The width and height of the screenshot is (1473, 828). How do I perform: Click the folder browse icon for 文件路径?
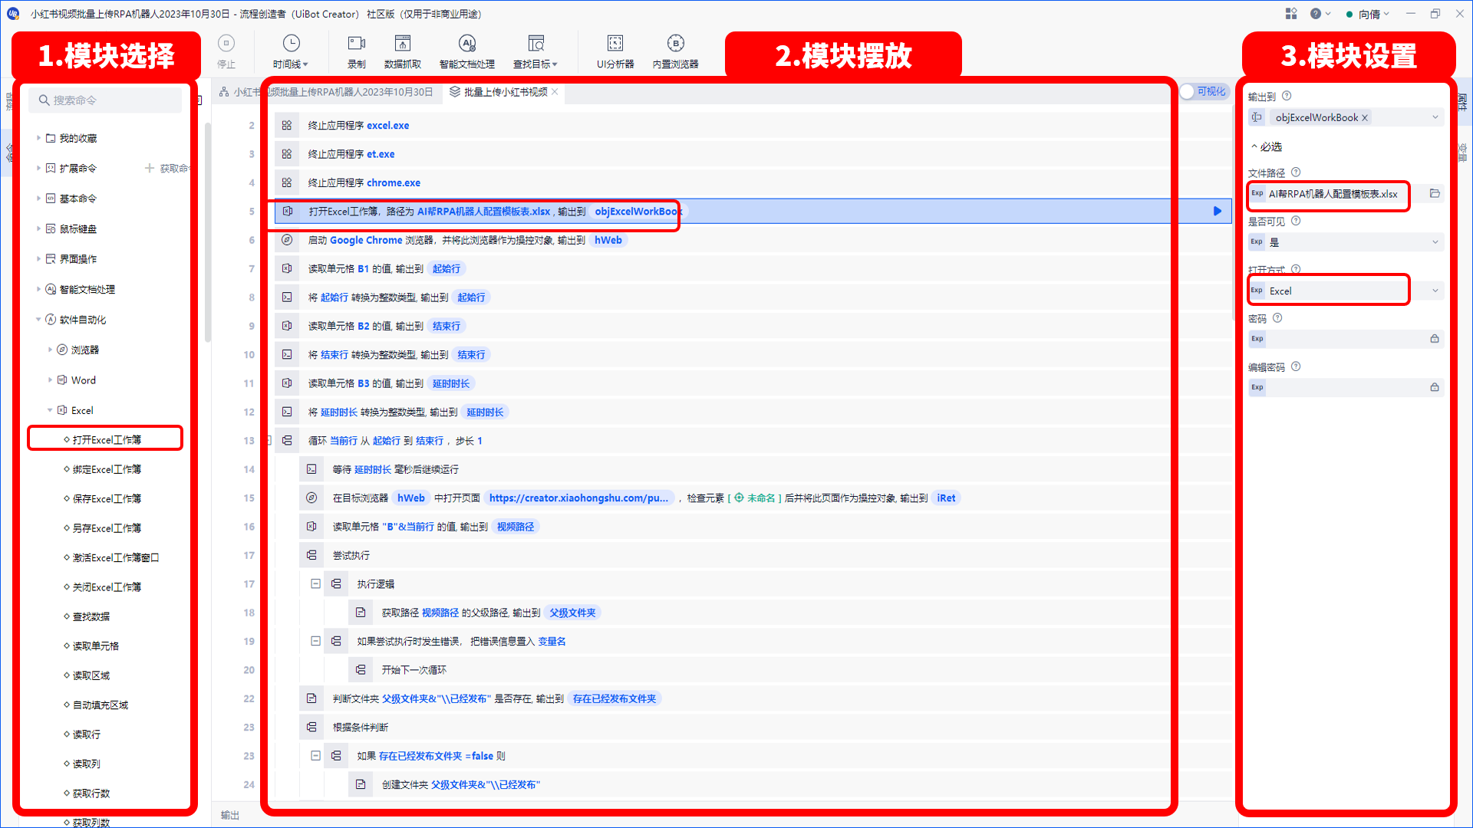(1435, 194)
